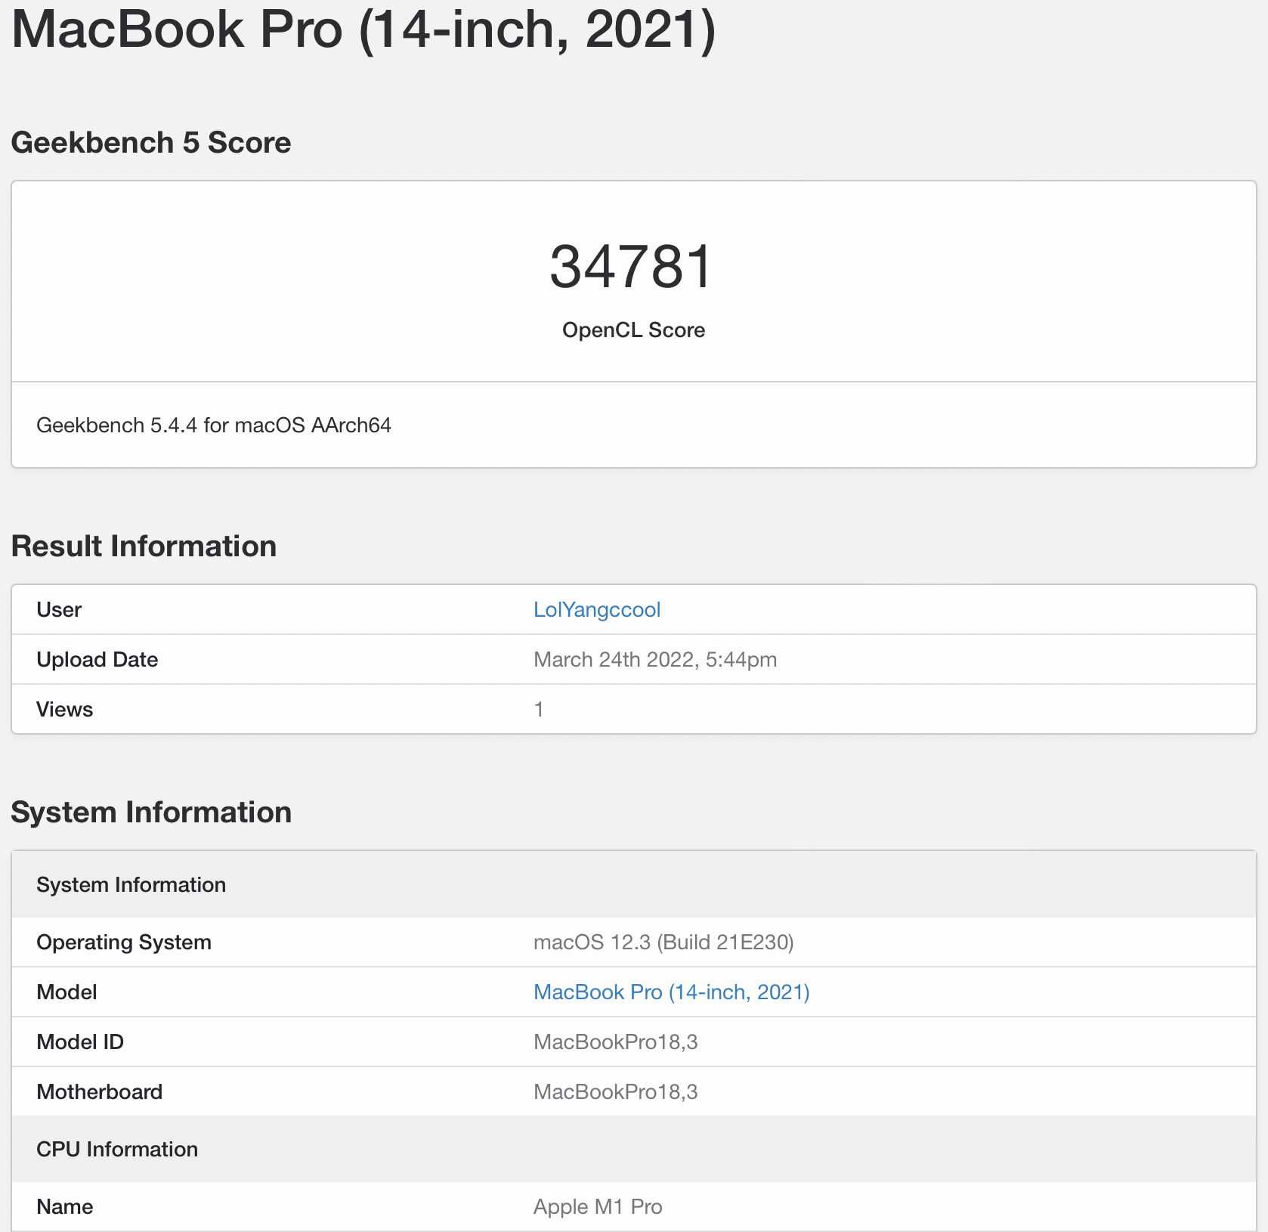
Task: Click the Geekbench 5.4.4 version text
Action: [214, 426]
